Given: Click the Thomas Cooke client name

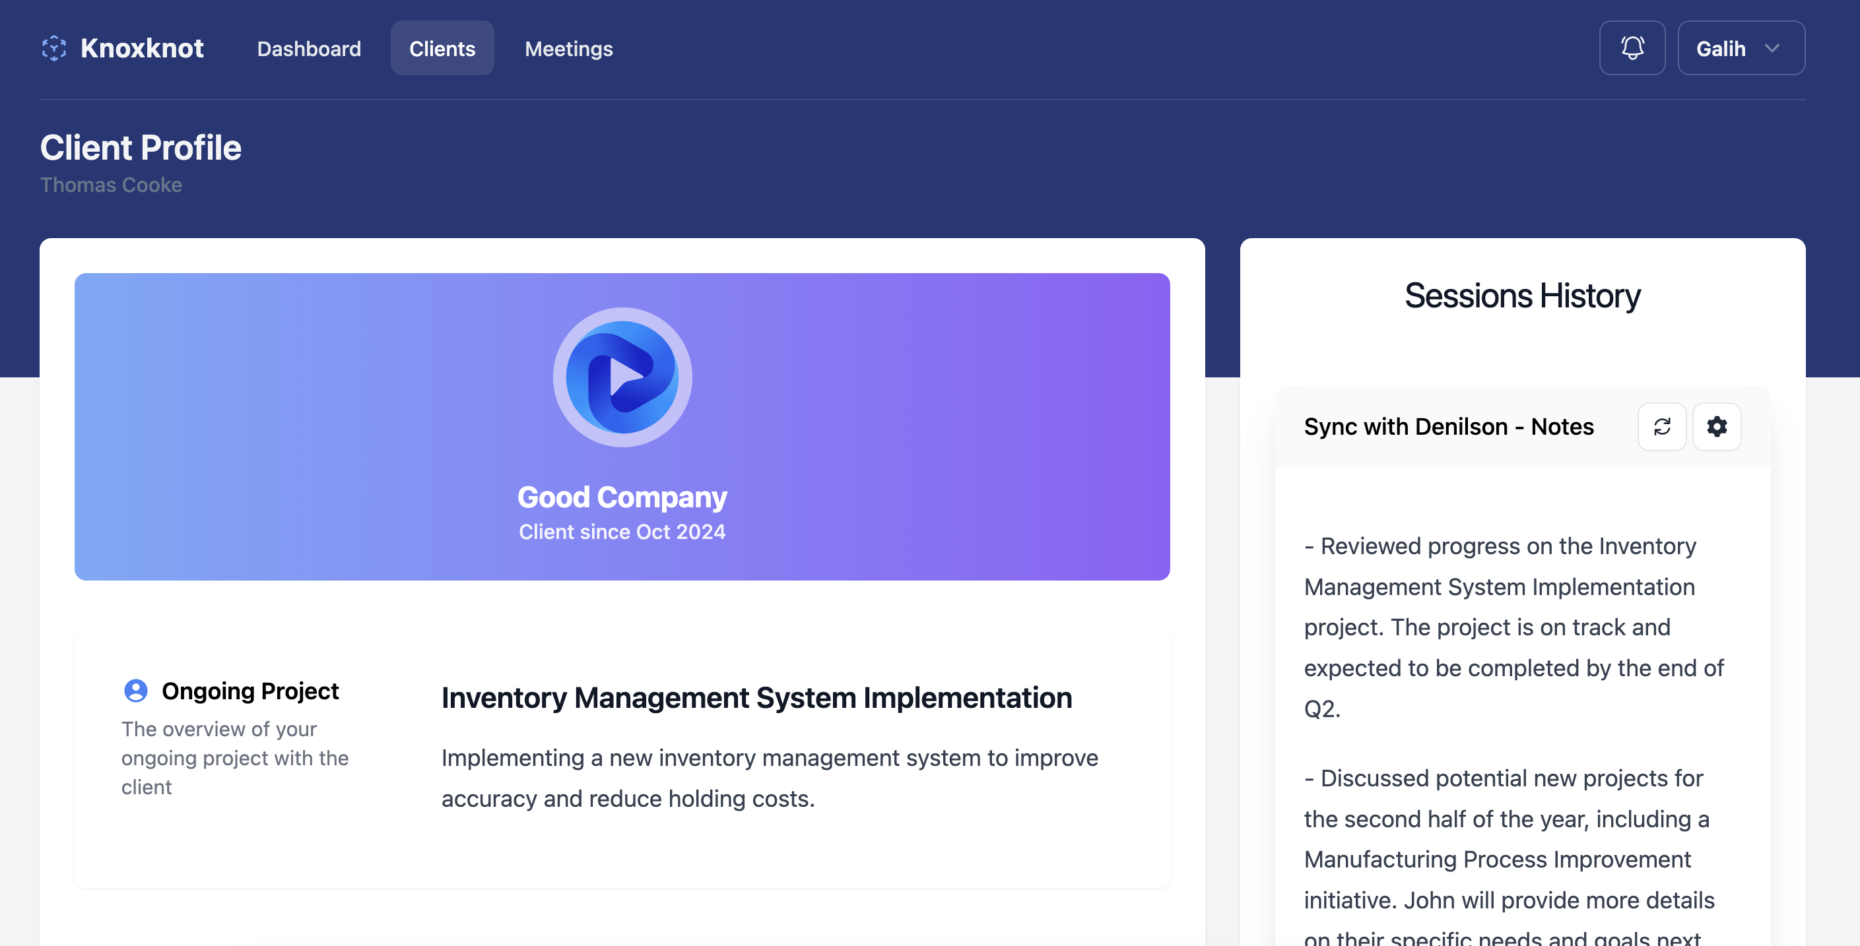Looking at the screenshot, I should pos(111,185).
